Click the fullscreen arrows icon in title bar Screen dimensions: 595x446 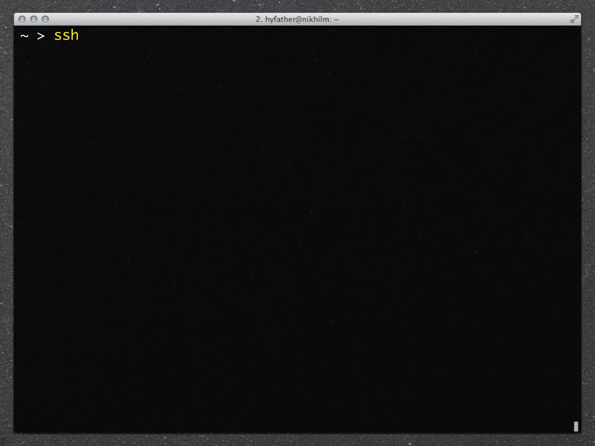(574, 19)
